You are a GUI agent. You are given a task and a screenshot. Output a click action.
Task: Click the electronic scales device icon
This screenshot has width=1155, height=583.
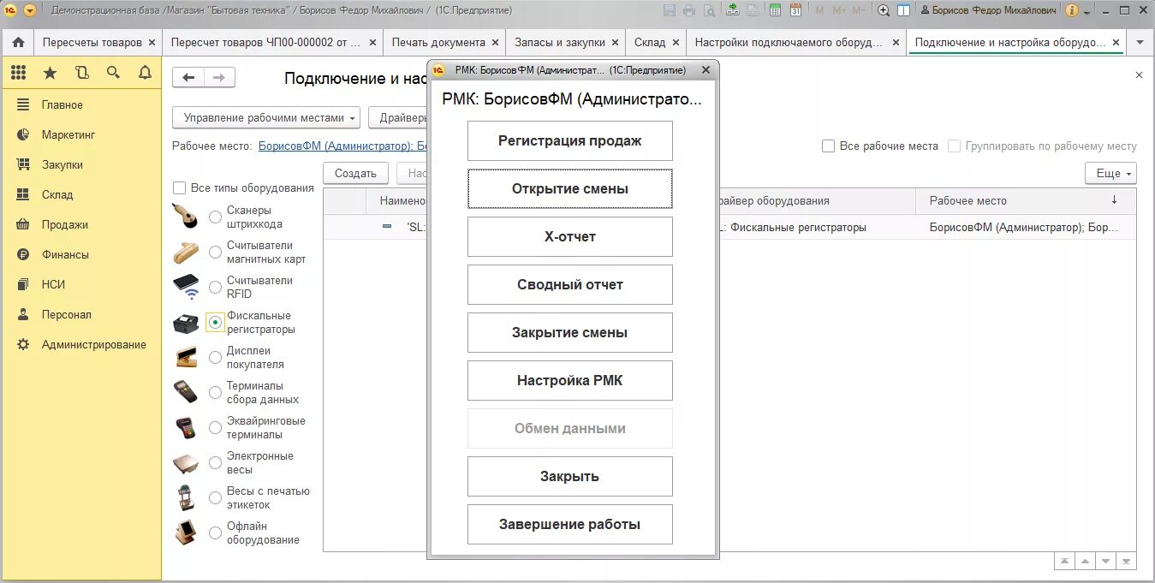pos(186,463)
